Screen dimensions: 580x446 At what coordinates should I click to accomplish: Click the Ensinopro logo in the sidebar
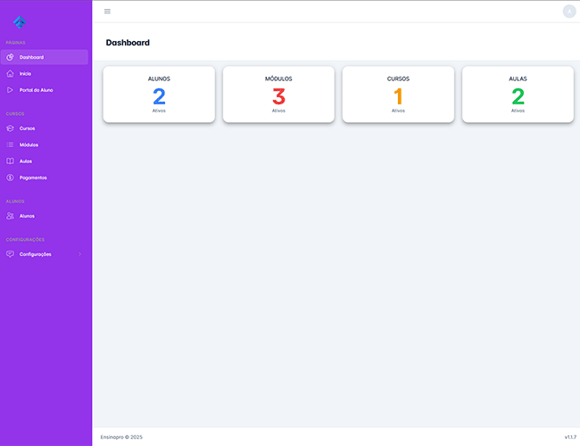pyautogui.click(x=20, y=22)
